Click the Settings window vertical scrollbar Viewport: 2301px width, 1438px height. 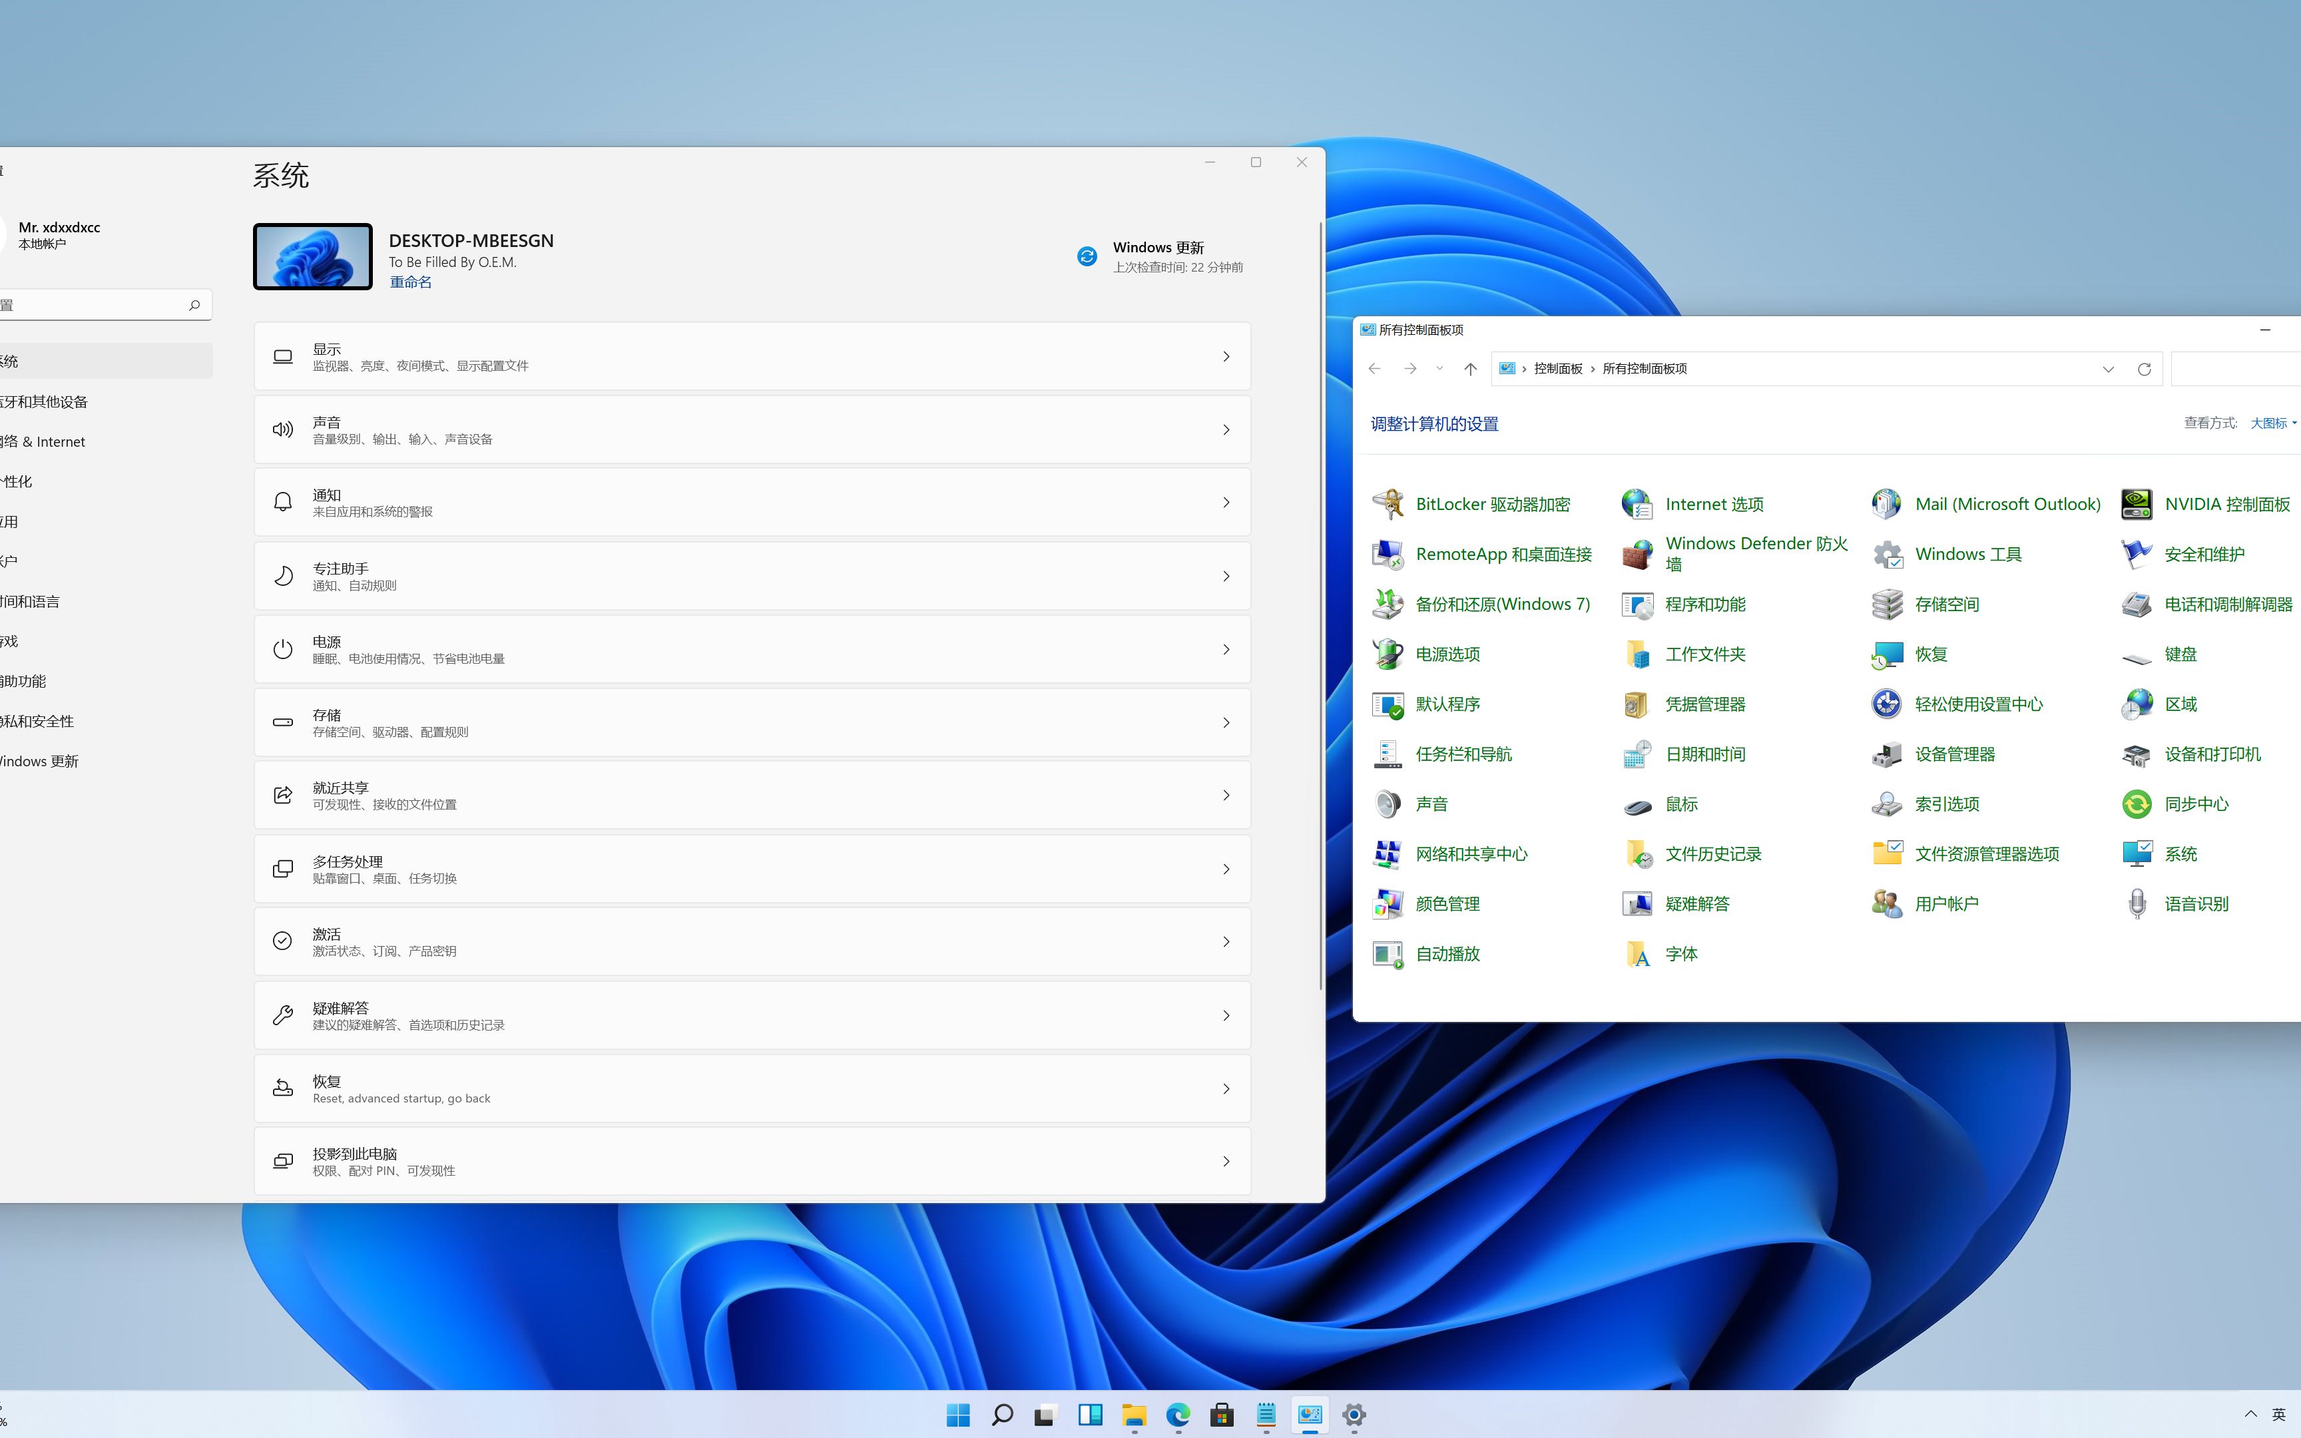point(1321,606)
